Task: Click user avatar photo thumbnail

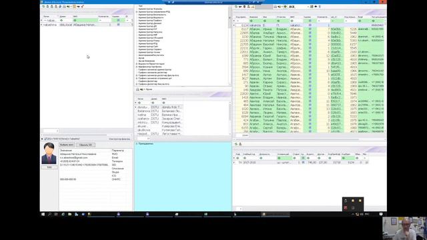Action: pos(49,153)
